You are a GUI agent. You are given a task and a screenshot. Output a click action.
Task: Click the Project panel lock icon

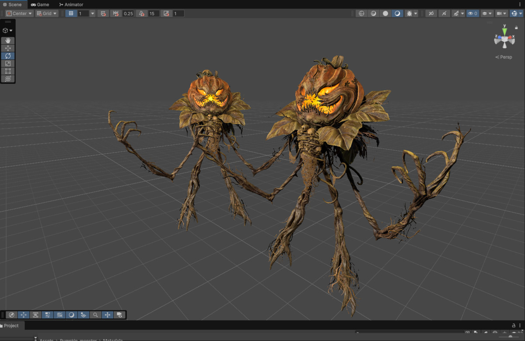pyautogui.click(x=514, y=326)
